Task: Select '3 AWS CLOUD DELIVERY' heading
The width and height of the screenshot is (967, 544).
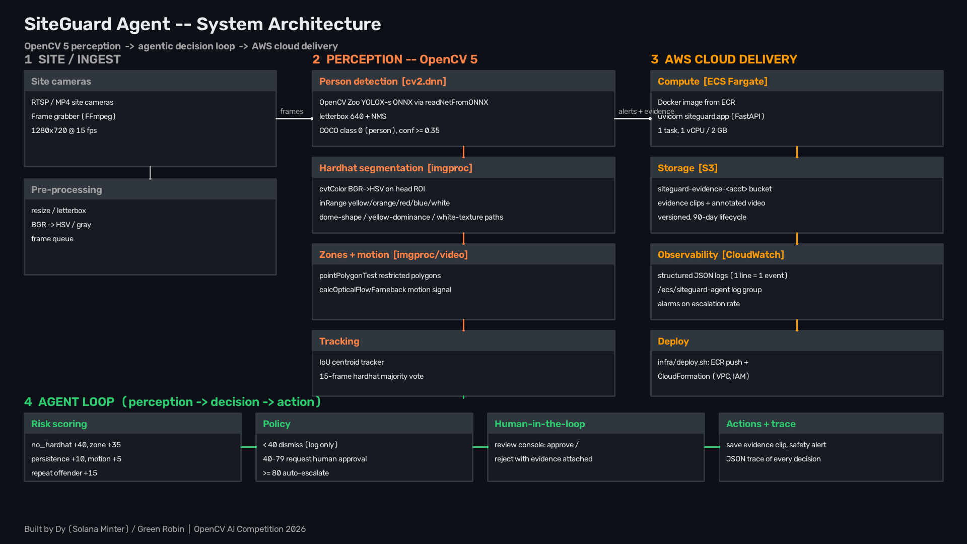Action: (724, 59)
